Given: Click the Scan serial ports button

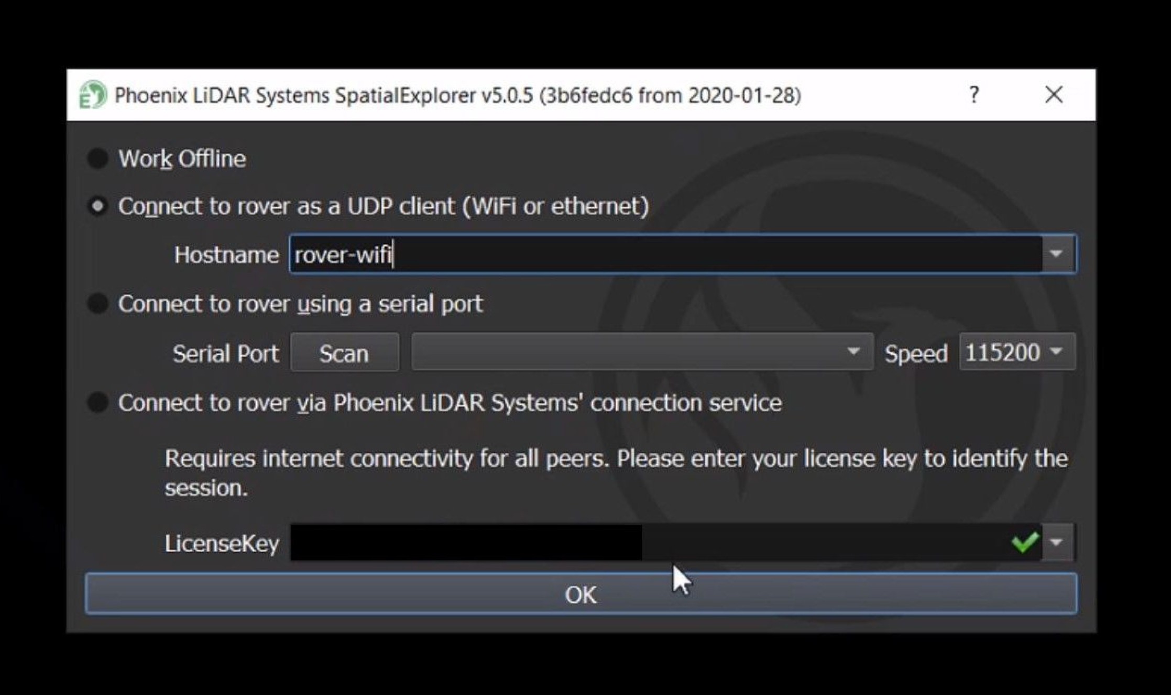Looking at the screenshot, I should click(x=345, y=352).
